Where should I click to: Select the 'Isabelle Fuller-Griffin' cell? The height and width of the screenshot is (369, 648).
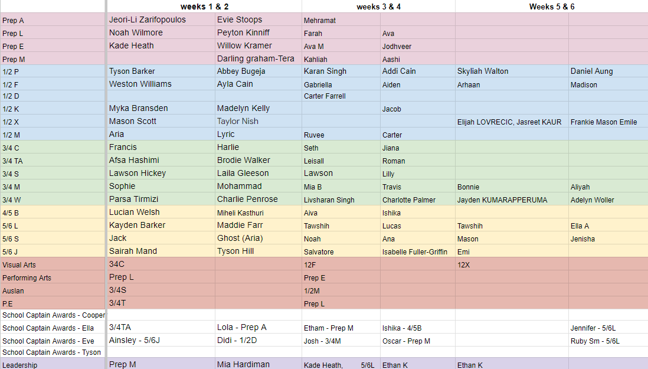[x=415, y=252]
